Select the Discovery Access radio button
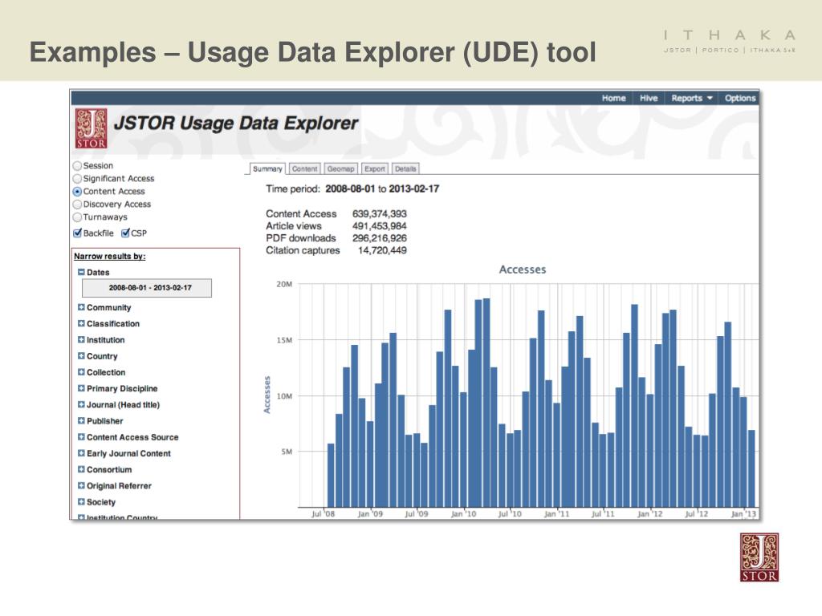 (x=77, y=205)
